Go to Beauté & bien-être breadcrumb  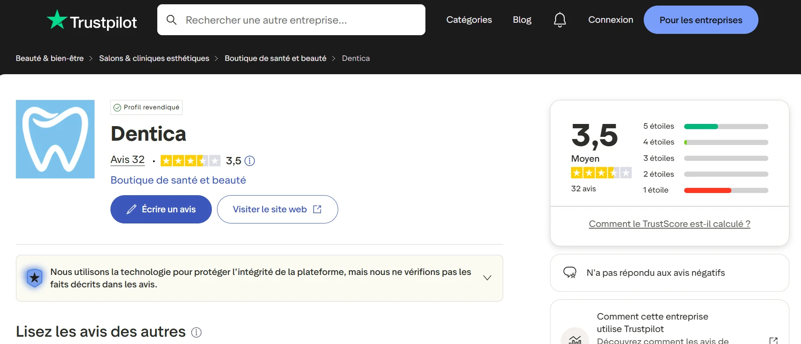coord(50,58)
